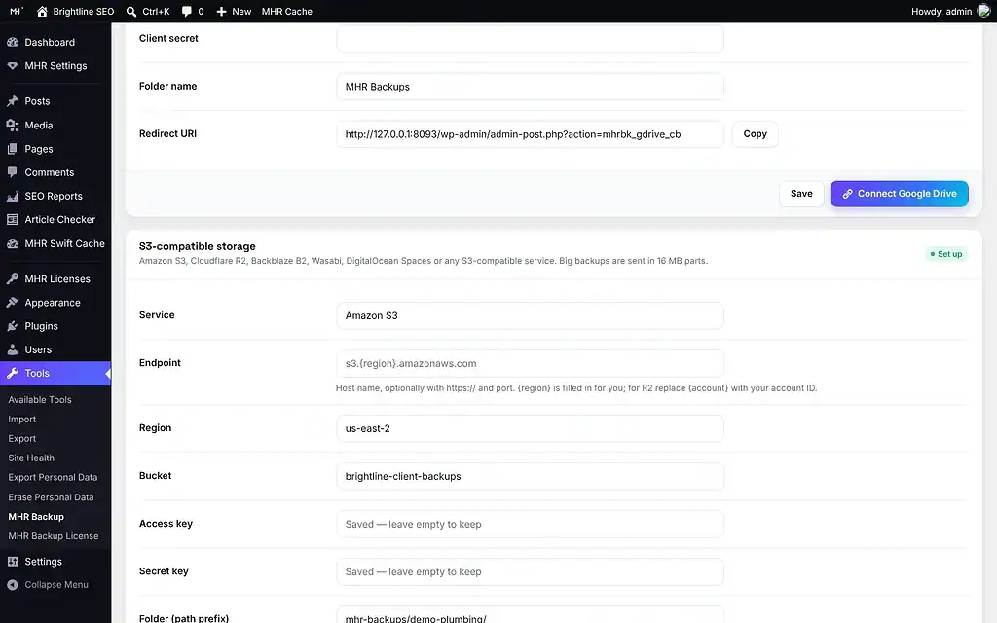Screen dimensions: 997x623
Task: Click SEO Reports chart icon
Action: click(x=12, y=196)
